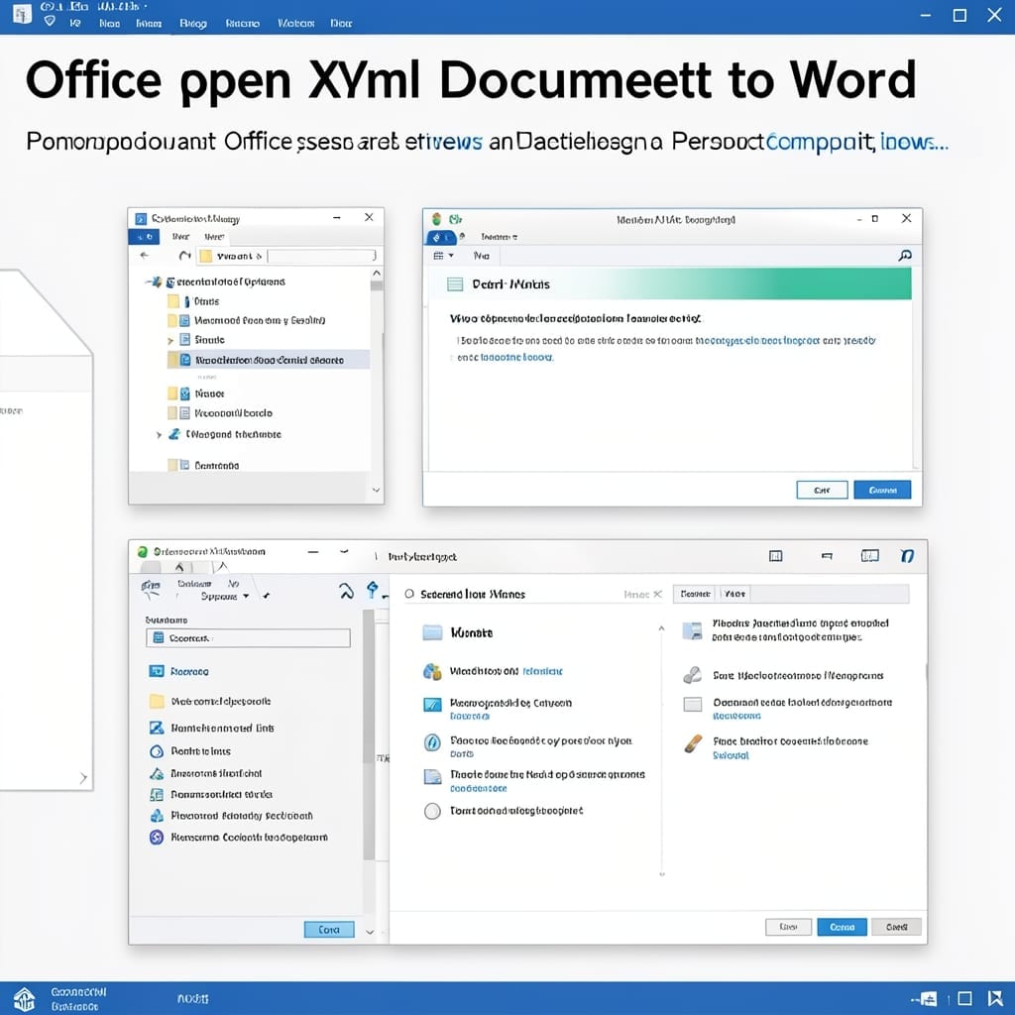The image size is (1015, 1015).
Task: Click the flag icon at the status bar's right end
Action: [x=995, y=999]
